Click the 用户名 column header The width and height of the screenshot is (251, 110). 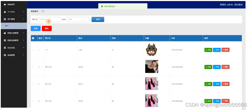48,38
